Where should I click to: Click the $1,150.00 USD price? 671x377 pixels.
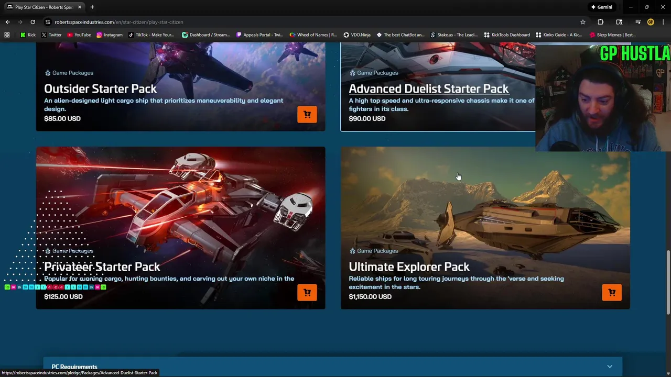[370, 296]
